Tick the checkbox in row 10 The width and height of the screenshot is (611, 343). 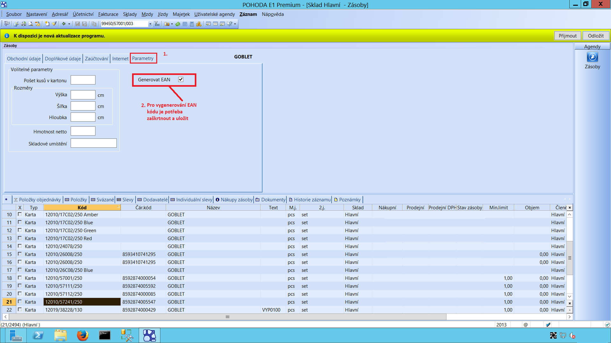click(x=20, y=214)
